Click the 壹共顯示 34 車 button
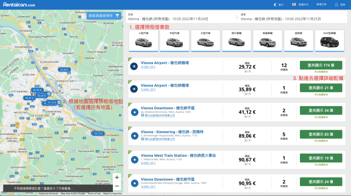 click(321, 111)
